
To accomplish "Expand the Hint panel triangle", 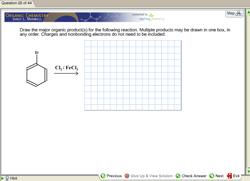I will point(2,178).
